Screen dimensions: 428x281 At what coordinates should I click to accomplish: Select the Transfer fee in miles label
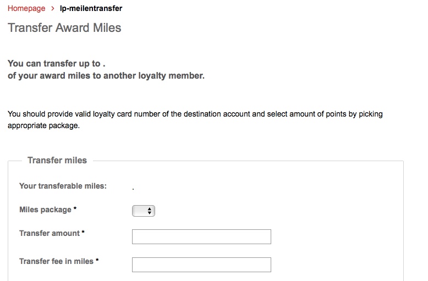pos(57,261)
